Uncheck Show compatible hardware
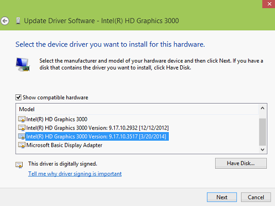Image resolution: width=275 pixels, height=206 pixels. point(18,98)
